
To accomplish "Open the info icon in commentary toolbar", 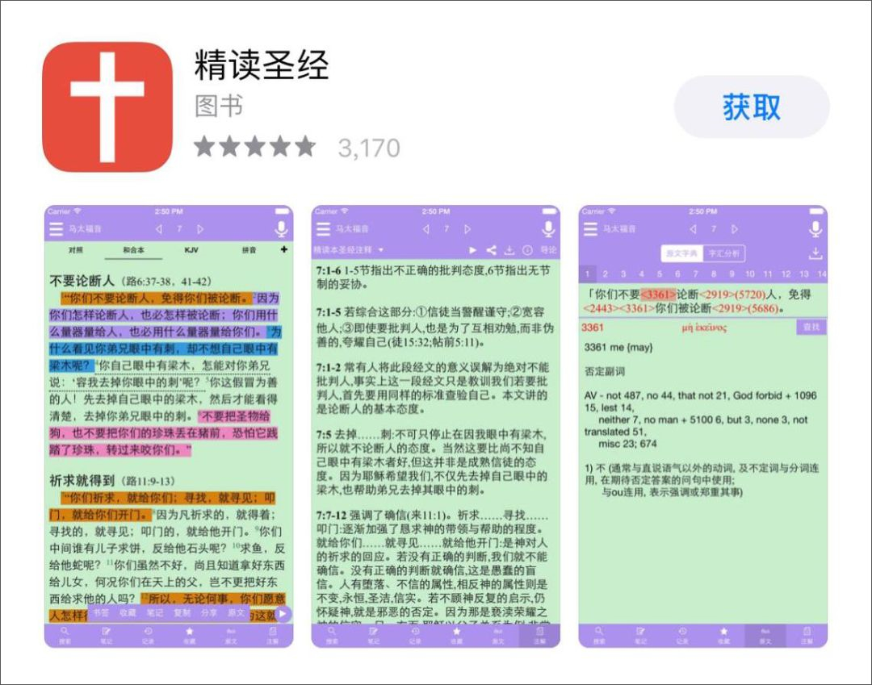I will click(x=526, y=249).
